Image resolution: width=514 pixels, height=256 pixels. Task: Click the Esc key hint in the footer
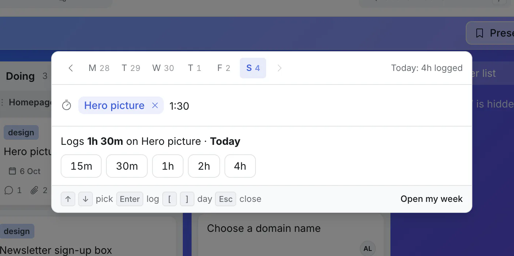[226, 199]
